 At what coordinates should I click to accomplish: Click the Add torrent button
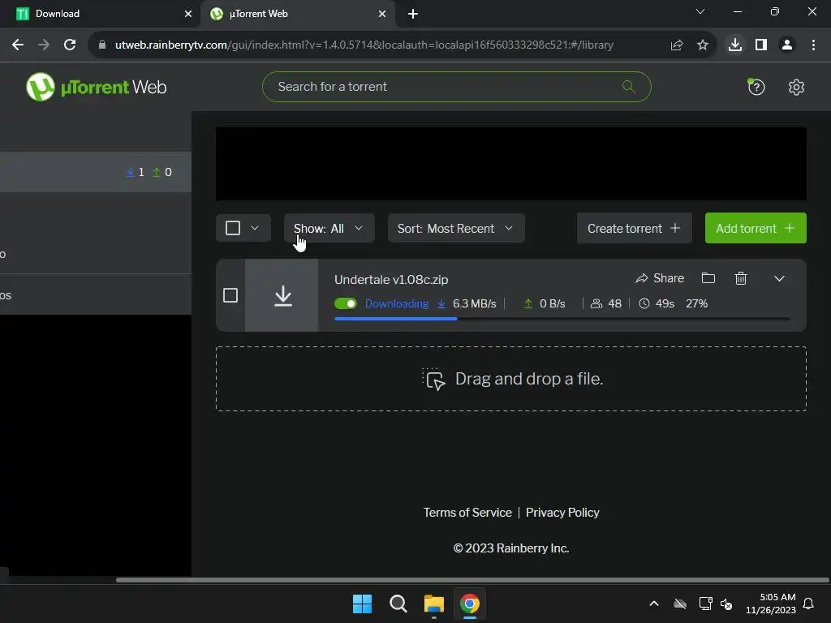(x=756, y=228)
